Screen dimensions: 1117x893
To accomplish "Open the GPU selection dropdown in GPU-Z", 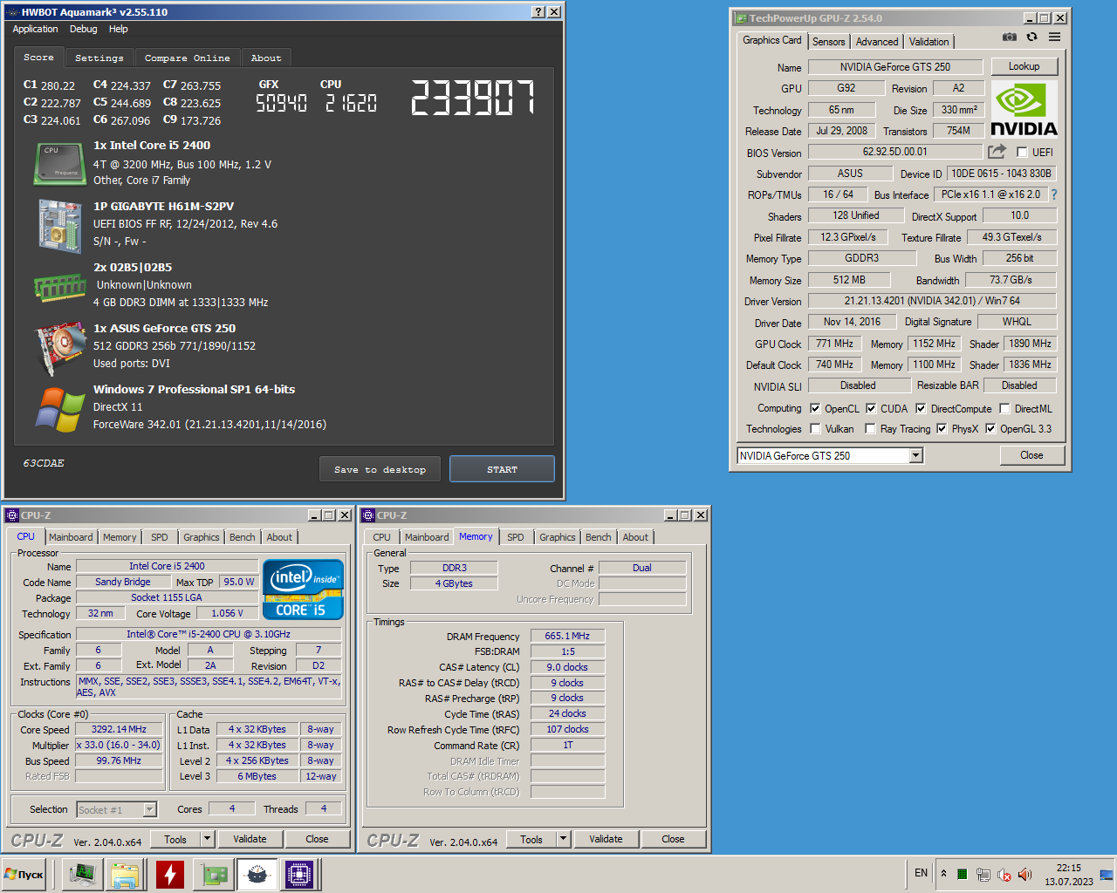I will click(915, 455).
